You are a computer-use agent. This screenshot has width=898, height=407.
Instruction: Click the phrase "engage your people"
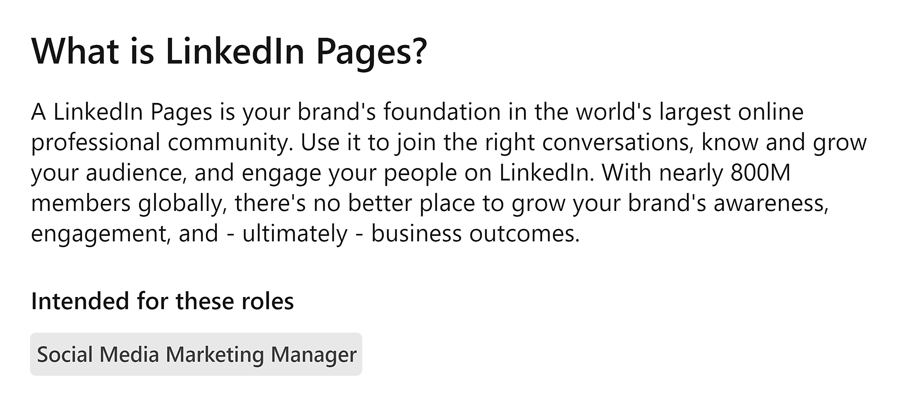[x=349, y=173]
